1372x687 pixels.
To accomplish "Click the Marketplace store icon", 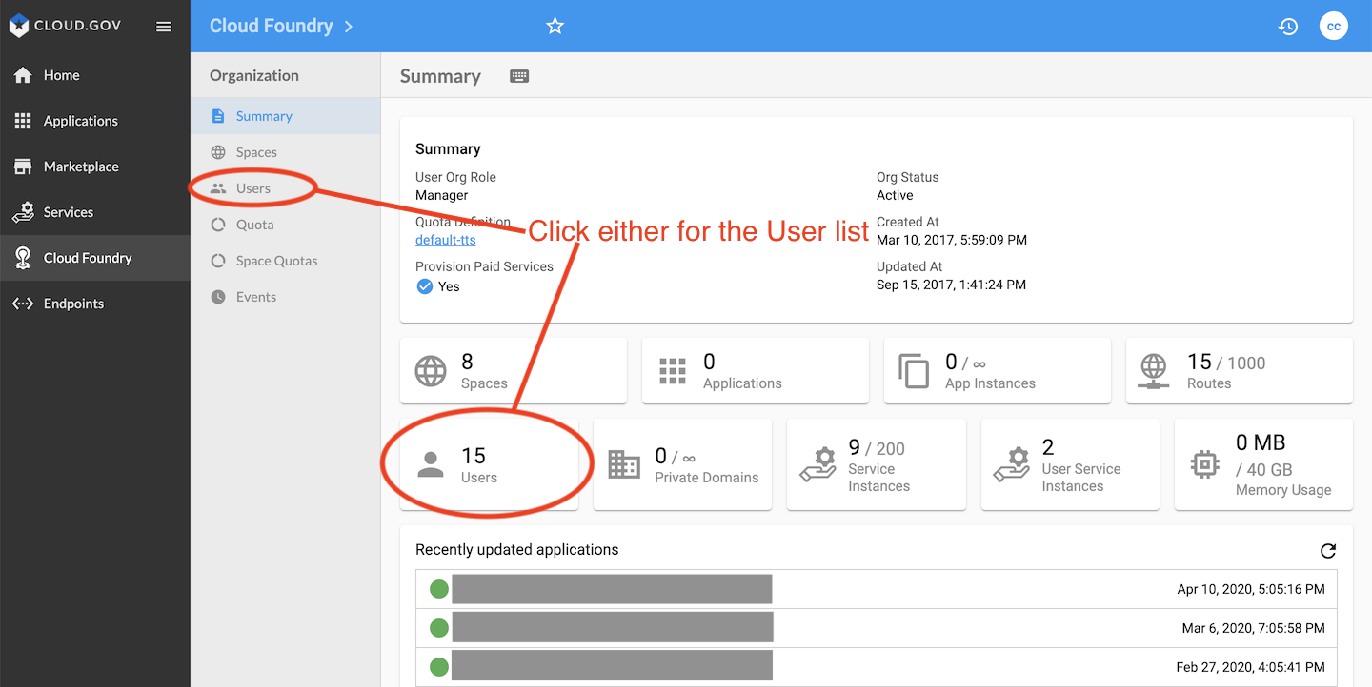I will 23,167.
